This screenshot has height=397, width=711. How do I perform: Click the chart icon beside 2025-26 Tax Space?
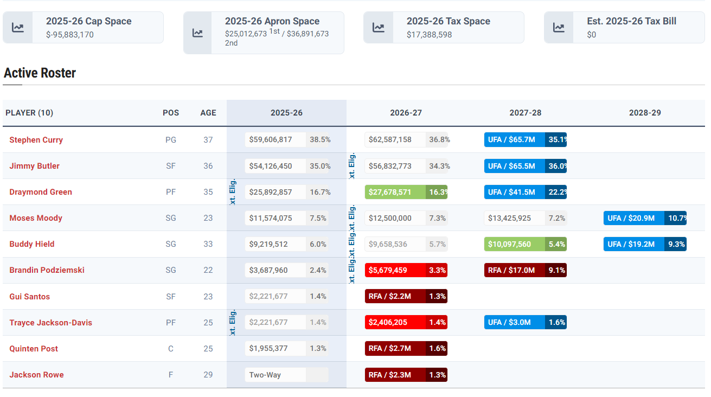pyautogui.click(x=378, y=28)
